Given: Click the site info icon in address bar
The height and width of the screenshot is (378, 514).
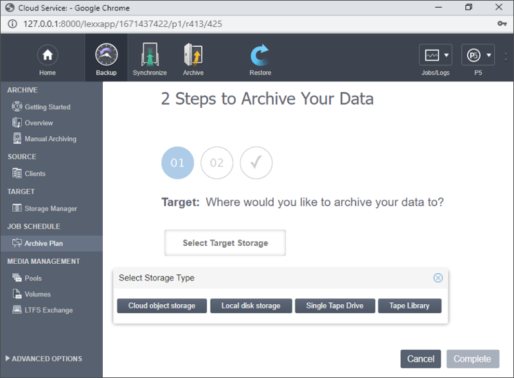Looking at the screenshot, I should pyautogui.click(x=12, y=24).
